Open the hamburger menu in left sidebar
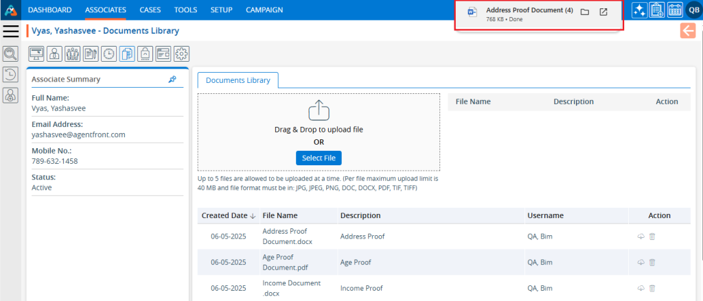Viewport: 703px width, 301px height. click(x=11, y=32)
